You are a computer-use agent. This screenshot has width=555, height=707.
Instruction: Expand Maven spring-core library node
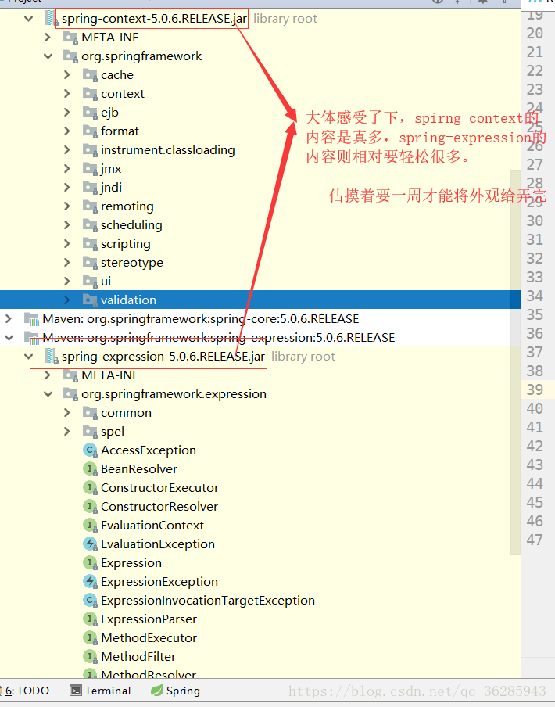[x=9, y=319]
